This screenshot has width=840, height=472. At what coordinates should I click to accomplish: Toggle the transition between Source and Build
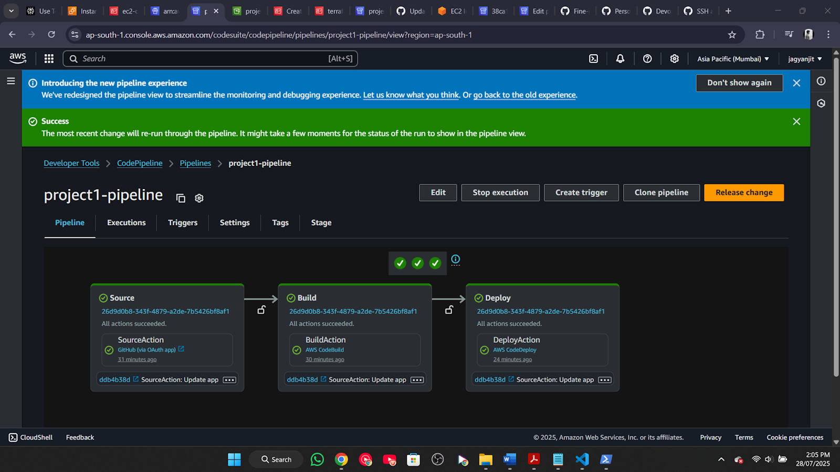pyautogui.click(x=261, y=310)
